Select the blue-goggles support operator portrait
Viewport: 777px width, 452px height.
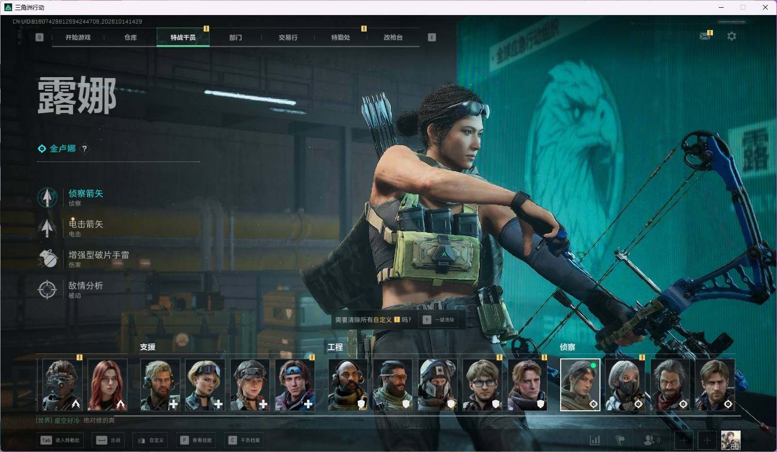coord(295,385)
